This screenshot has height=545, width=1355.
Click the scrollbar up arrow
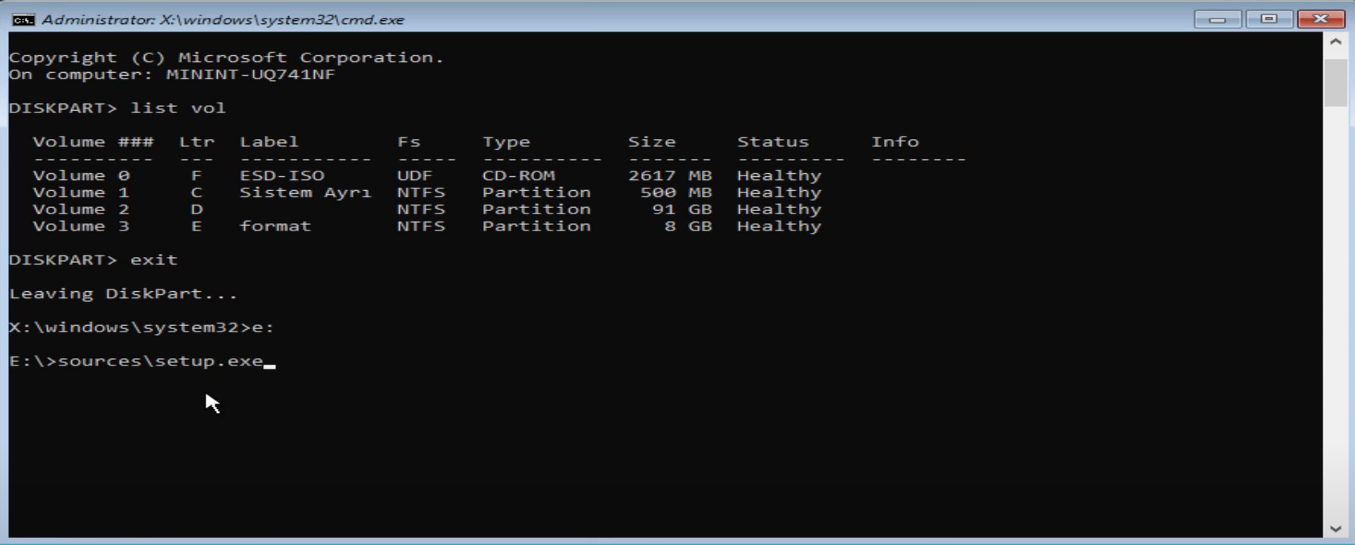click(1335, 42)
